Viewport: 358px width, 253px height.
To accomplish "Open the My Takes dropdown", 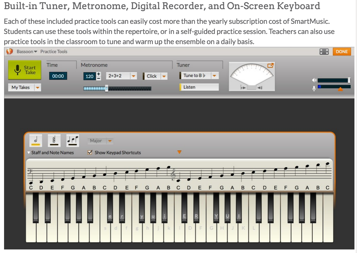I will click(x=25, y=87).
